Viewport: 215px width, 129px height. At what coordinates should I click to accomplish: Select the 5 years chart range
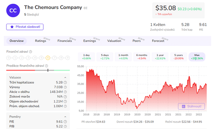pos(178,57)
